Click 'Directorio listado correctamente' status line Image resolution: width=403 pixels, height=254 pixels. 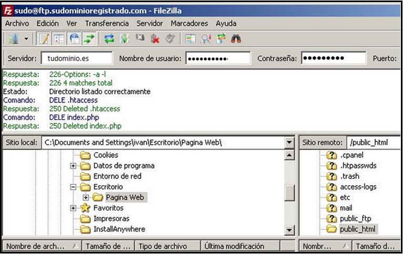pyautogui.click(x=100, y=91)
